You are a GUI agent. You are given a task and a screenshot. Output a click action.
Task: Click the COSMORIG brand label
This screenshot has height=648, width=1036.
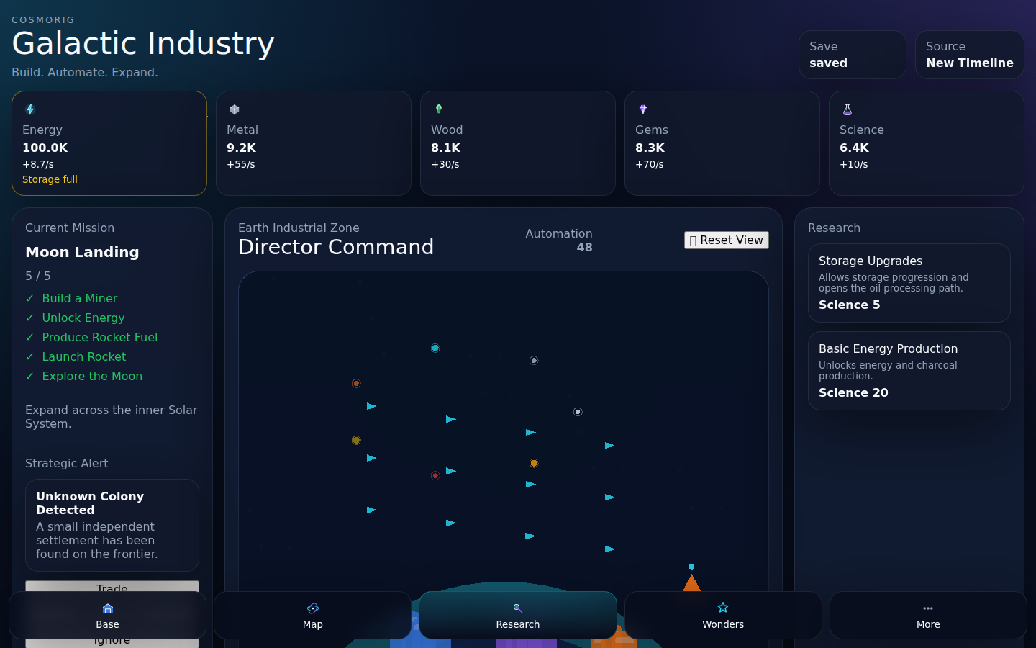click(43, 20)
